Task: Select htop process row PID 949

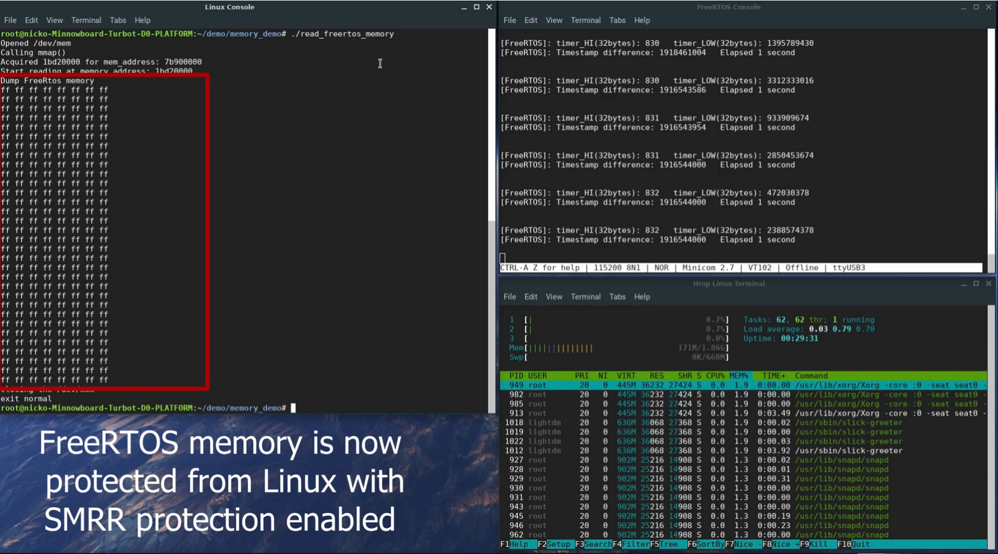Action: 744,385
